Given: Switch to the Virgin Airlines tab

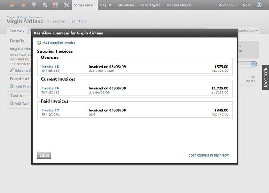Looking at the screenshot, I should click(x=85, y=5).
